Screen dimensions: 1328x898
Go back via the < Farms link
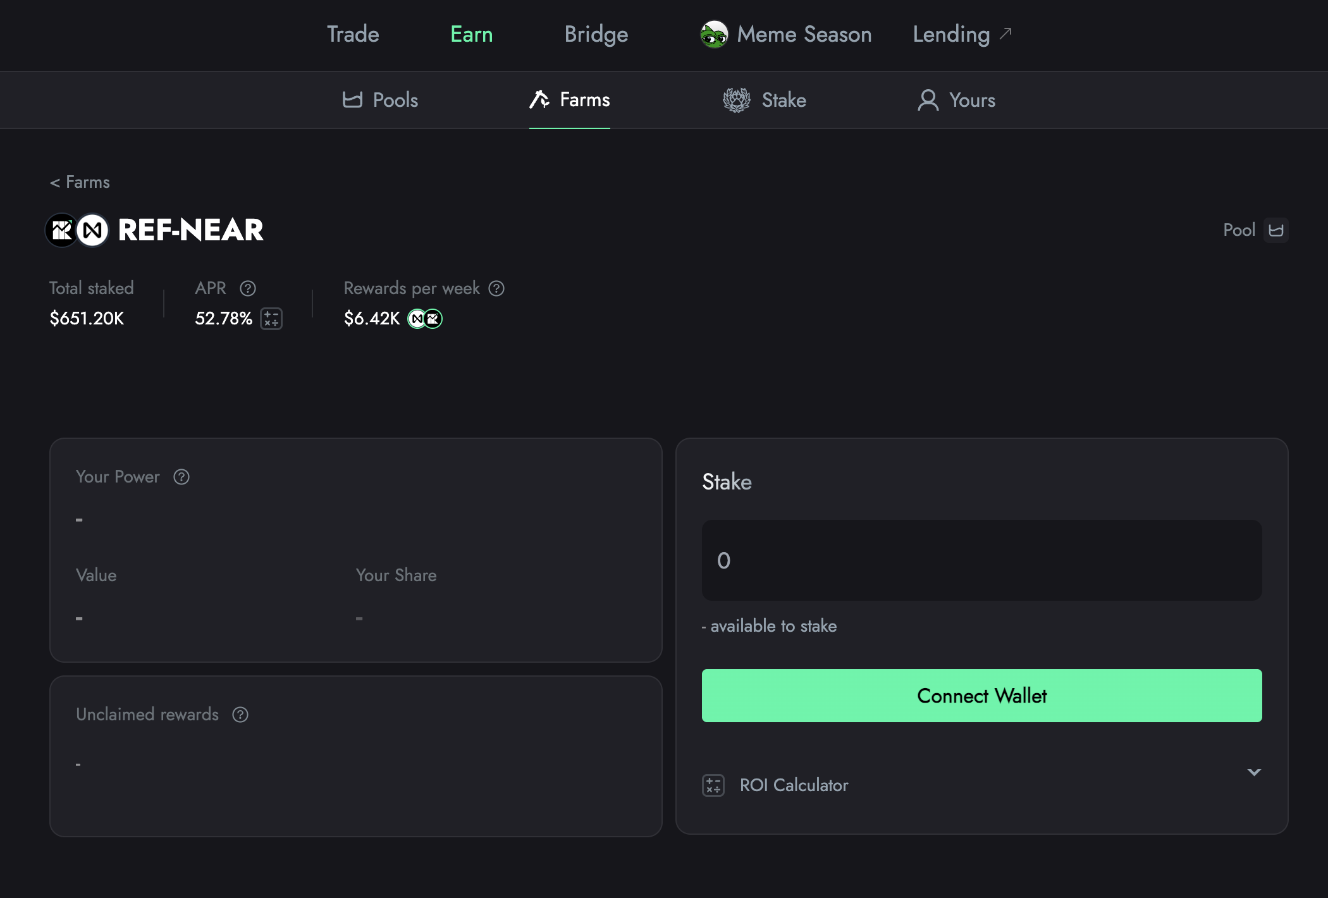[x=80, y=182]
